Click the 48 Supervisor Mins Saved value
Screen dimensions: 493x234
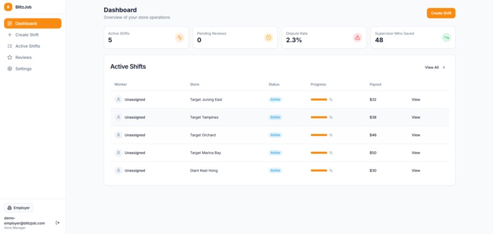click(379, 40)
